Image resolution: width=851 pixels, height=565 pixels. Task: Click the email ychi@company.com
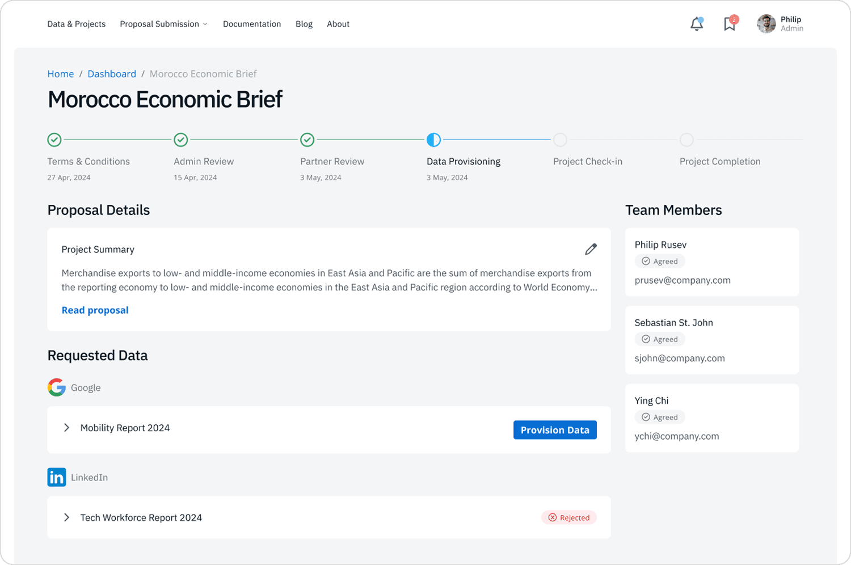click(677, 436)
